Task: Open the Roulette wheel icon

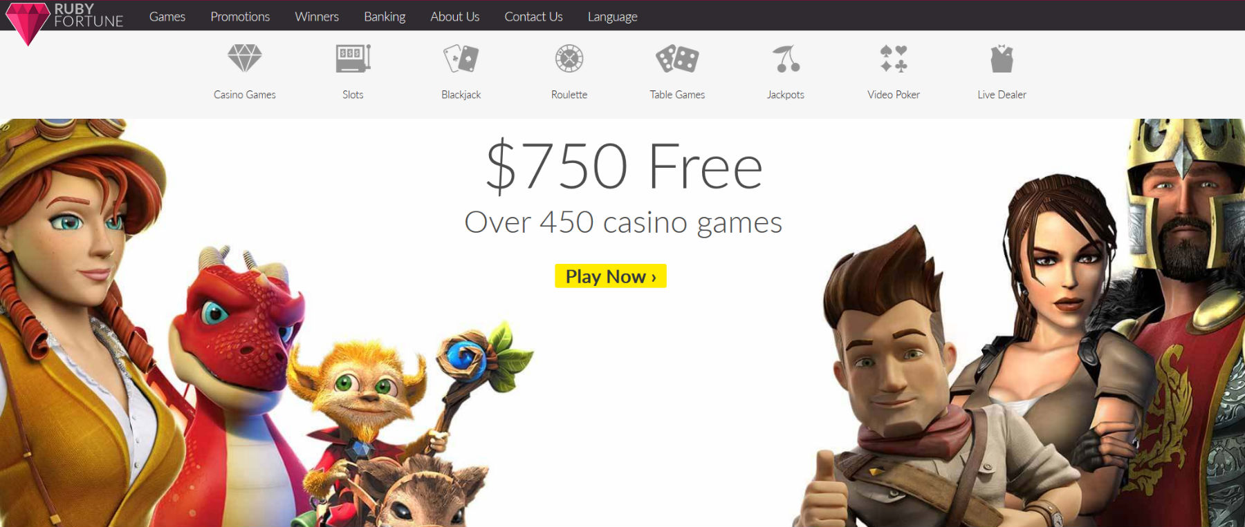Action: [x=569, y=58]
